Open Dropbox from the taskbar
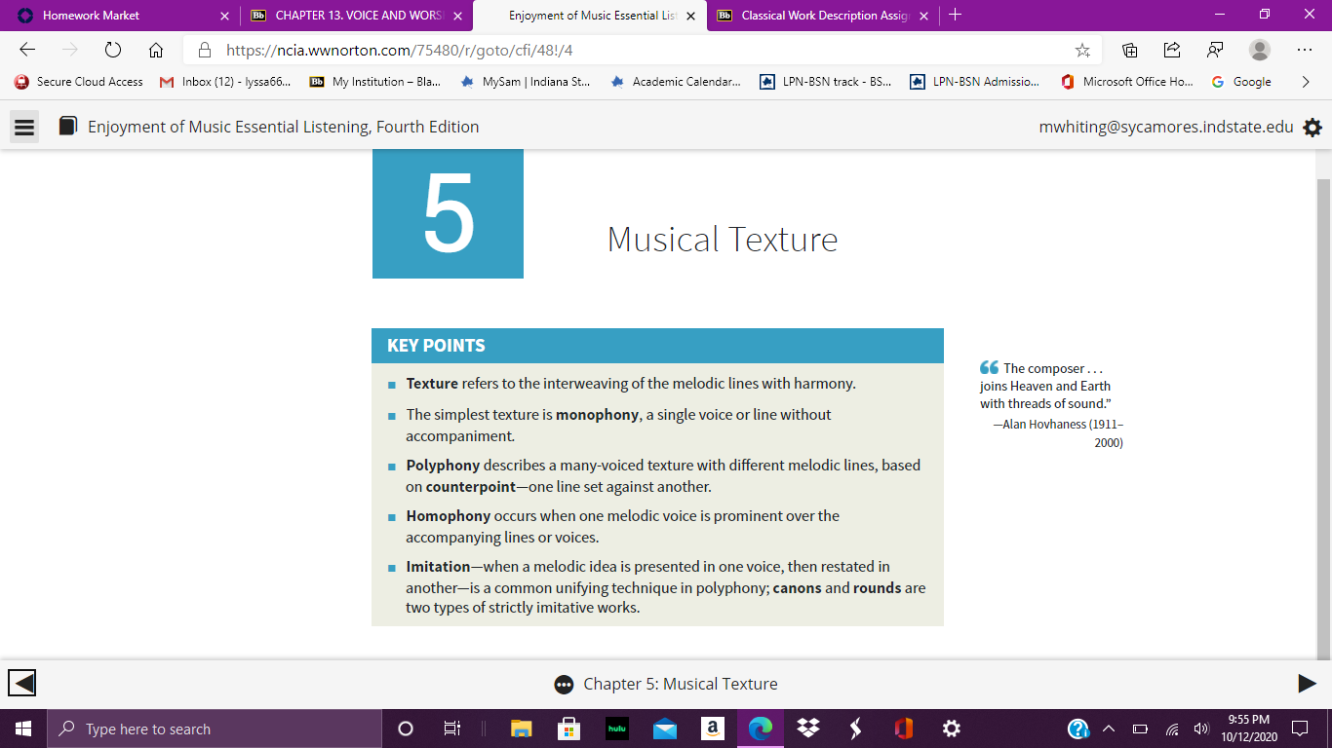1332x748 pixels. coord(807,729)
